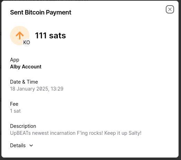Screen dimensions: 181x160
Task: Select the 18 January 2025 timestamp
Action: pos(37,89)
